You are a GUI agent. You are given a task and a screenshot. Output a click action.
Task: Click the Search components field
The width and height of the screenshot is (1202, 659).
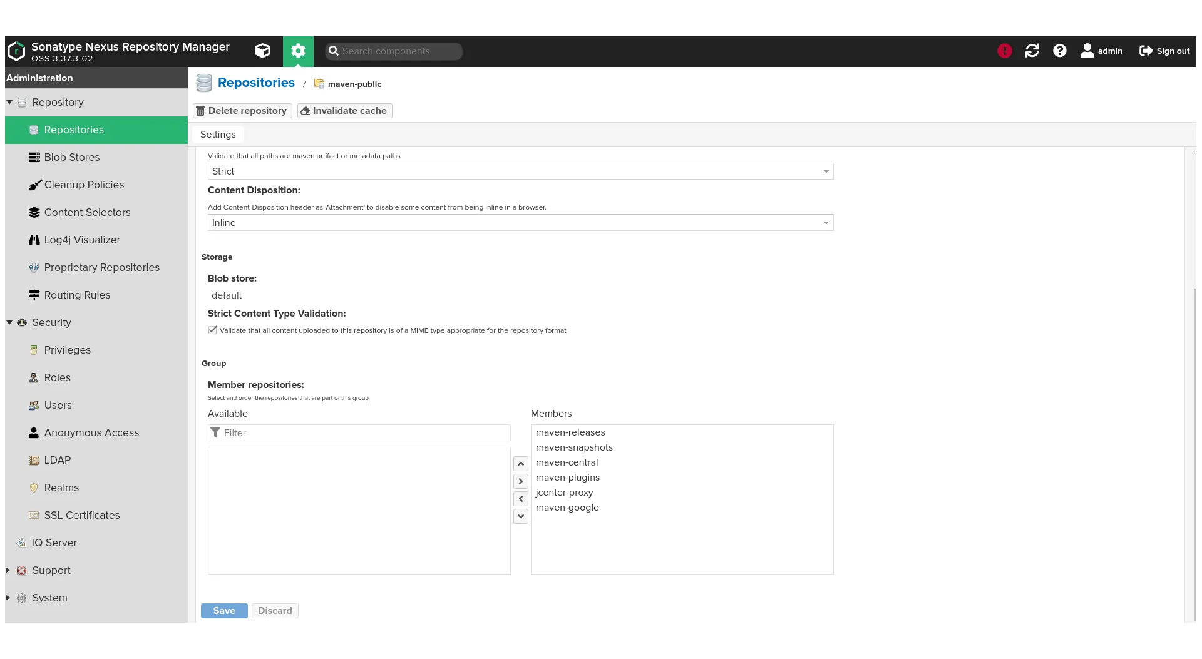(394, 51)
